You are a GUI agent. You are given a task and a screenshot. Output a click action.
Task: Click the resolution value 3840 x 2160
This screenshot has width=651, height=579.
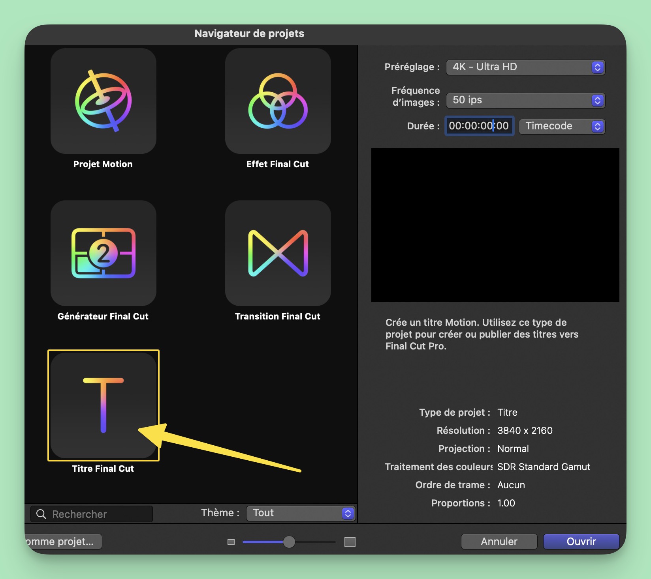[x=525, y=431]
